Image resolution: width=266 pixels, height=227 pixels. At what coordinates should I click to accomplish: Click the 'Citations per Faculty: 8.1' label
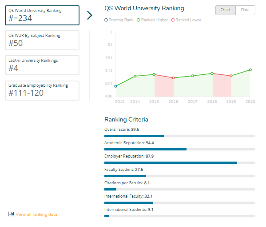click(127, 183)
